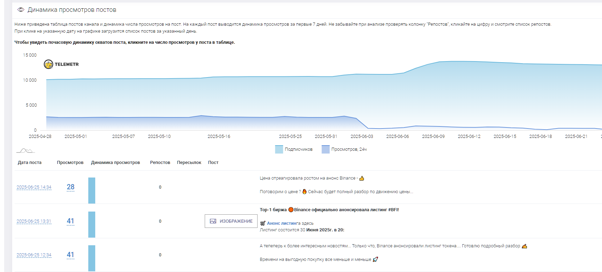602x272 pixels.
Task: Select date 2025-06-03 on the chart axis
Action: coord(362,137)
